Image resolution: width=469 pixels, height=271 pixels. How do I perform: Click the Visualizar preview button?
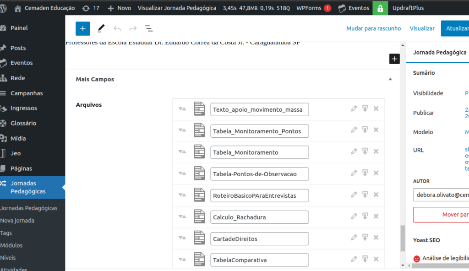[422, 28]
